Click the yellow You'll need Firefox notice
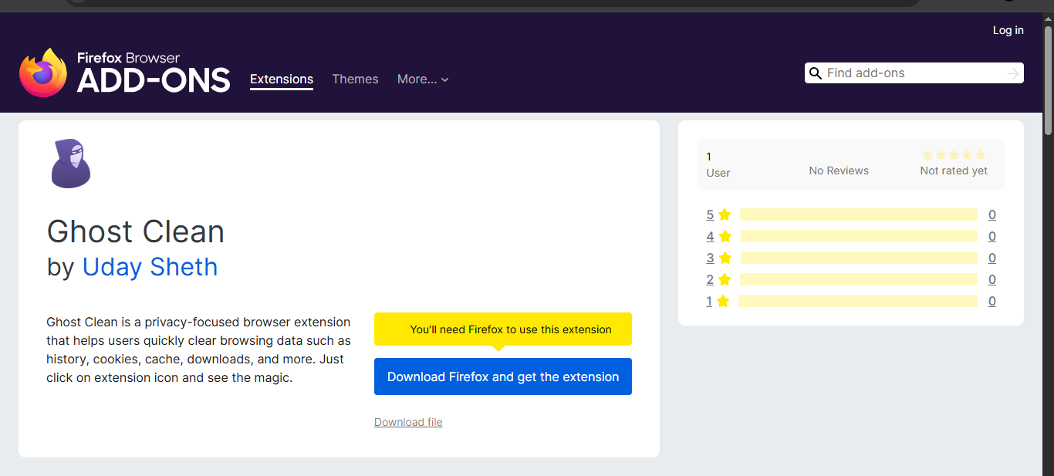The image size is (1054, 476). coord(503,329)
